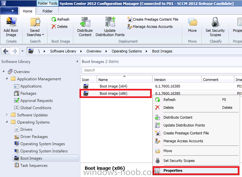Select Operating System Installers in tree
The height and width of the screenshot is (177, 242).
pyautogui.click(x=41, y=151)
